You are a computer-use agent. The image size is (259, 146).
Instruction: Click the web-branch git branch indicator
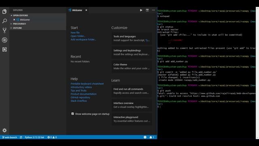(10, 137)
